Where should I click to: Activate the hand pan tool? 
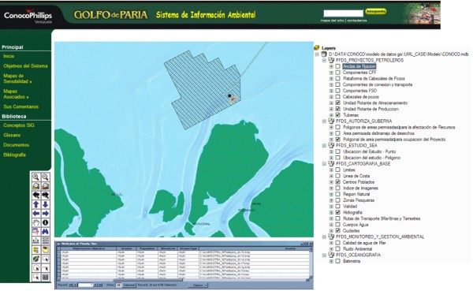[36, 222]
